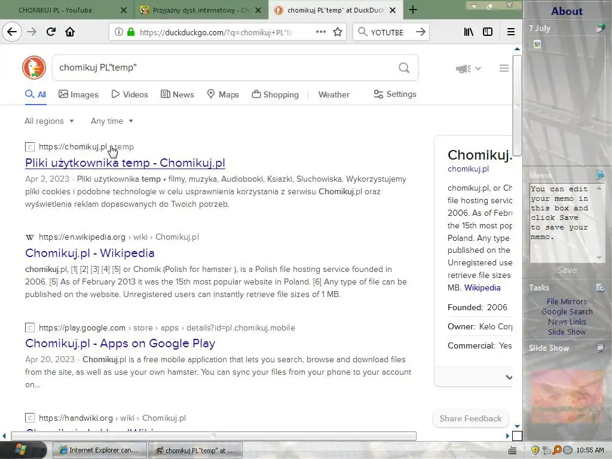Click the search bar magnifier icon

click(x=362, y=32)
